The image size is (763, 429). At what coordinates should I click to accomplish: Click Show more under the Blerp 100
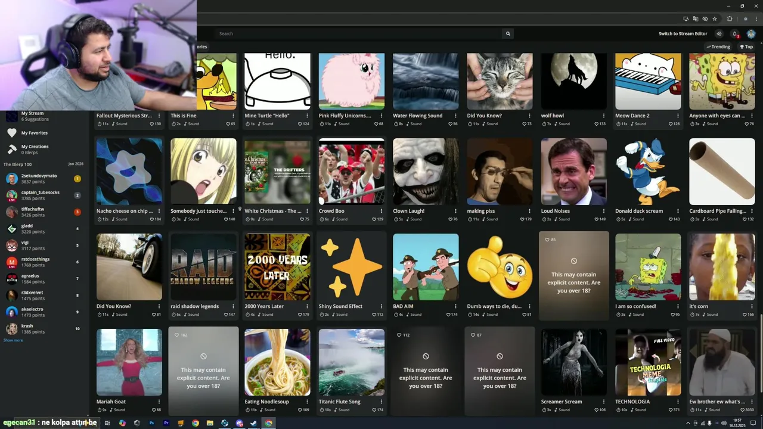pos(13,340)
